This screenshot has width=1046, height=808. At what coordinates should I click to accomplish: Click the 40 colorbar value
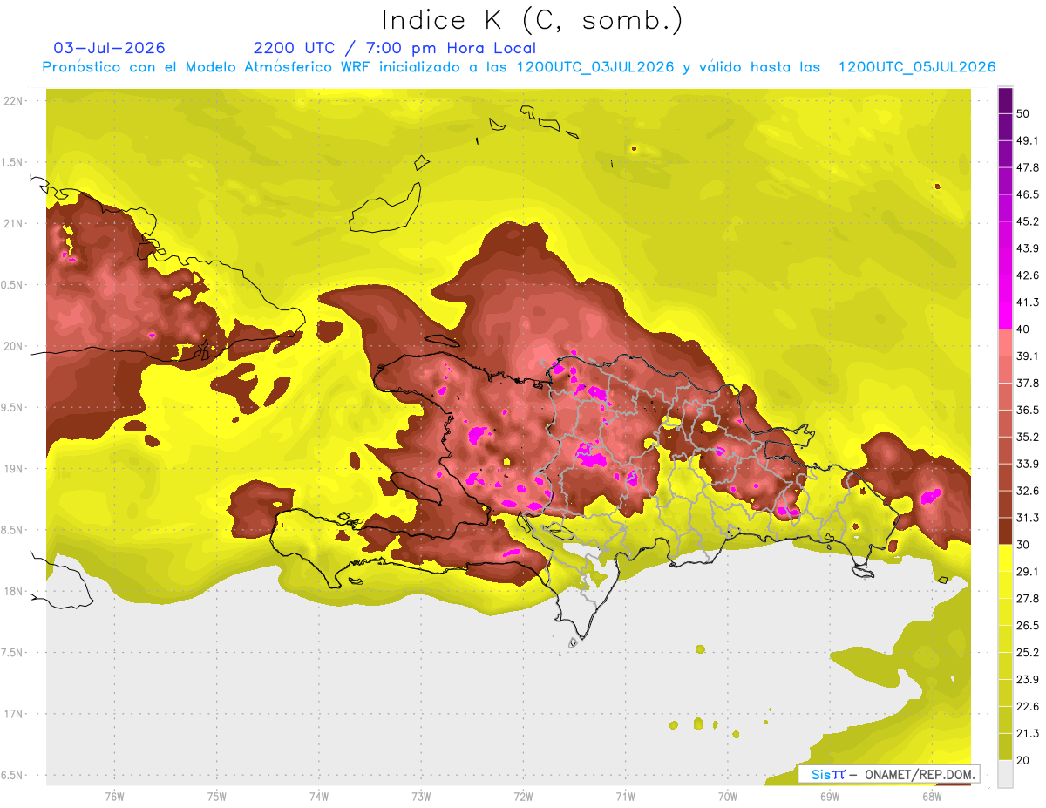pos(1023,329)
